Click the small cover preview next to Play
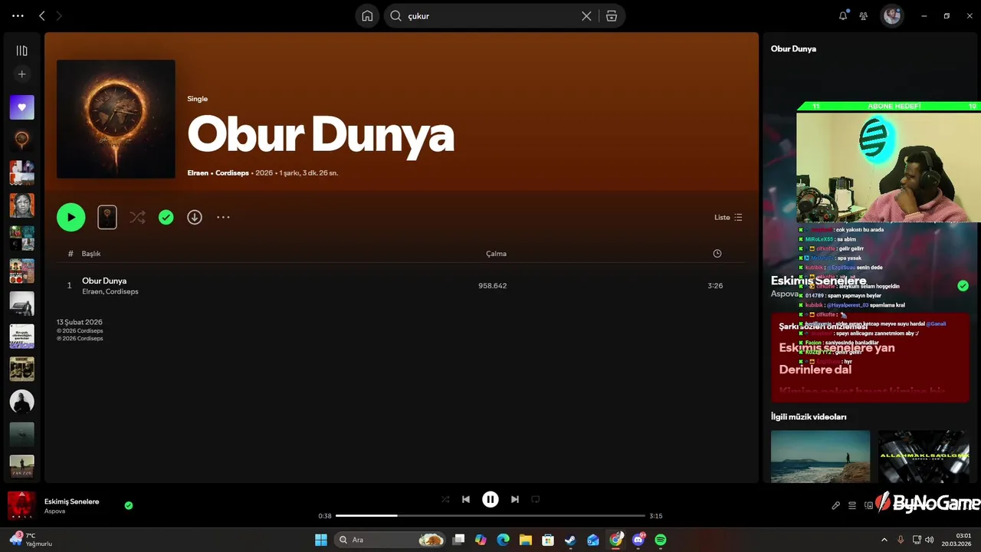 click(107, 217)
